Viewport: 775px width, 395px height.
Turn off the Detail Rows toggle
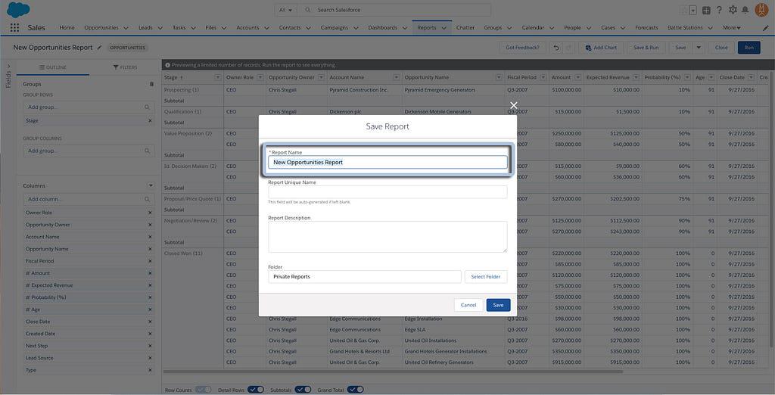point(256,390)
